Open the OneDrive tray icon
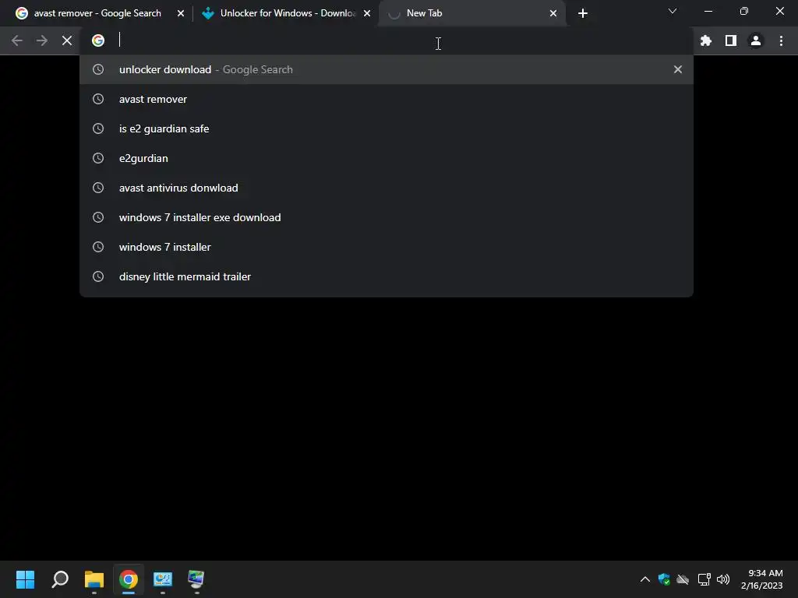This screenshot has width=798, height=598. pyautogui.click(x=683, y=579)
